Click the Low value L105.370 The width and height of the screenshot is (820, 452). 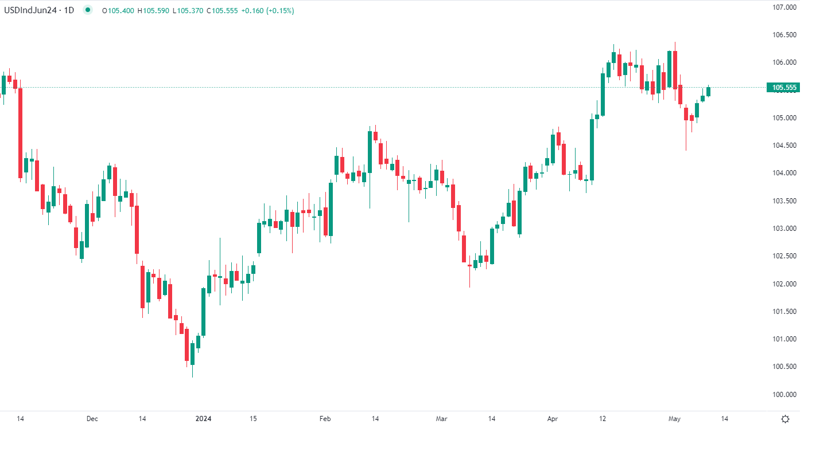[x=188, y=10]
